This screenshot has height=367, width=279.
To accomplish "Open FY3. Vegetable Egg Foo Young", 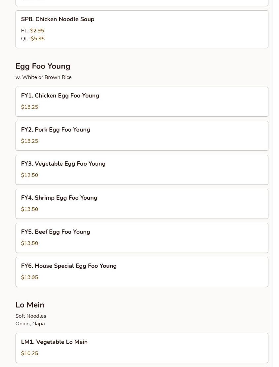I will tap(63, 164).
